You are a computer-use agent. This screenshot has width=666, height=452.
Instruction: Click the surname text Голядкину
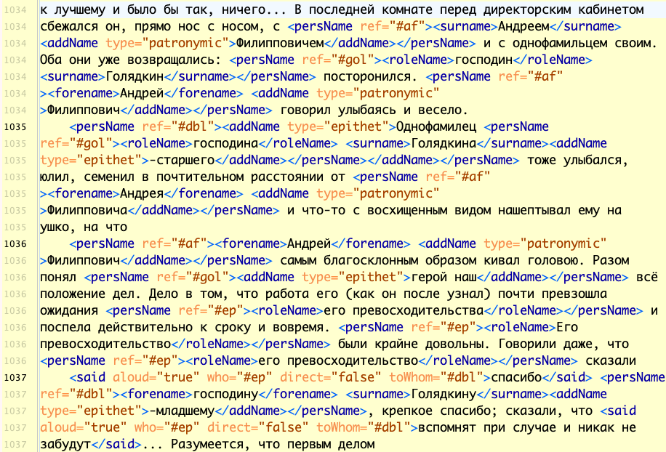[454, 393]
